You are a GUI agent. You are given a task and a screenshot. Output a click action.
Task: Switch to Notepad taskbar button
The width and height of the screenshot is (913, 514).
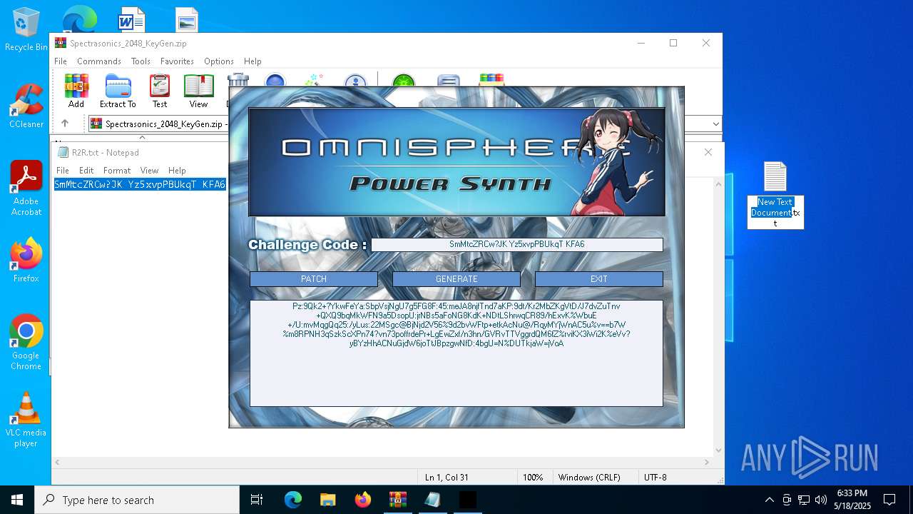click(432, 500)
